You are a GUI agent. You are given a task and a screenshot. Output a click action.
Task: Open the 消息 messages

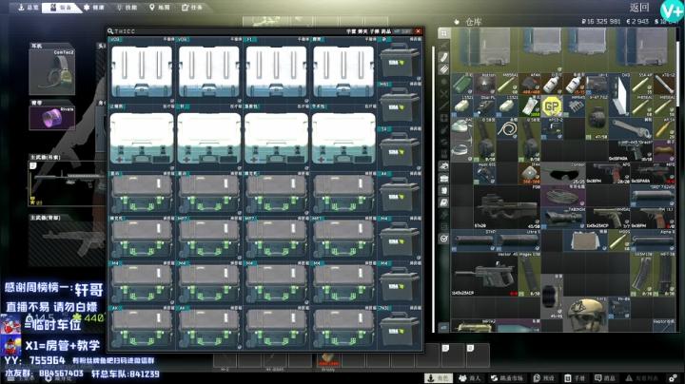point(605,378)
